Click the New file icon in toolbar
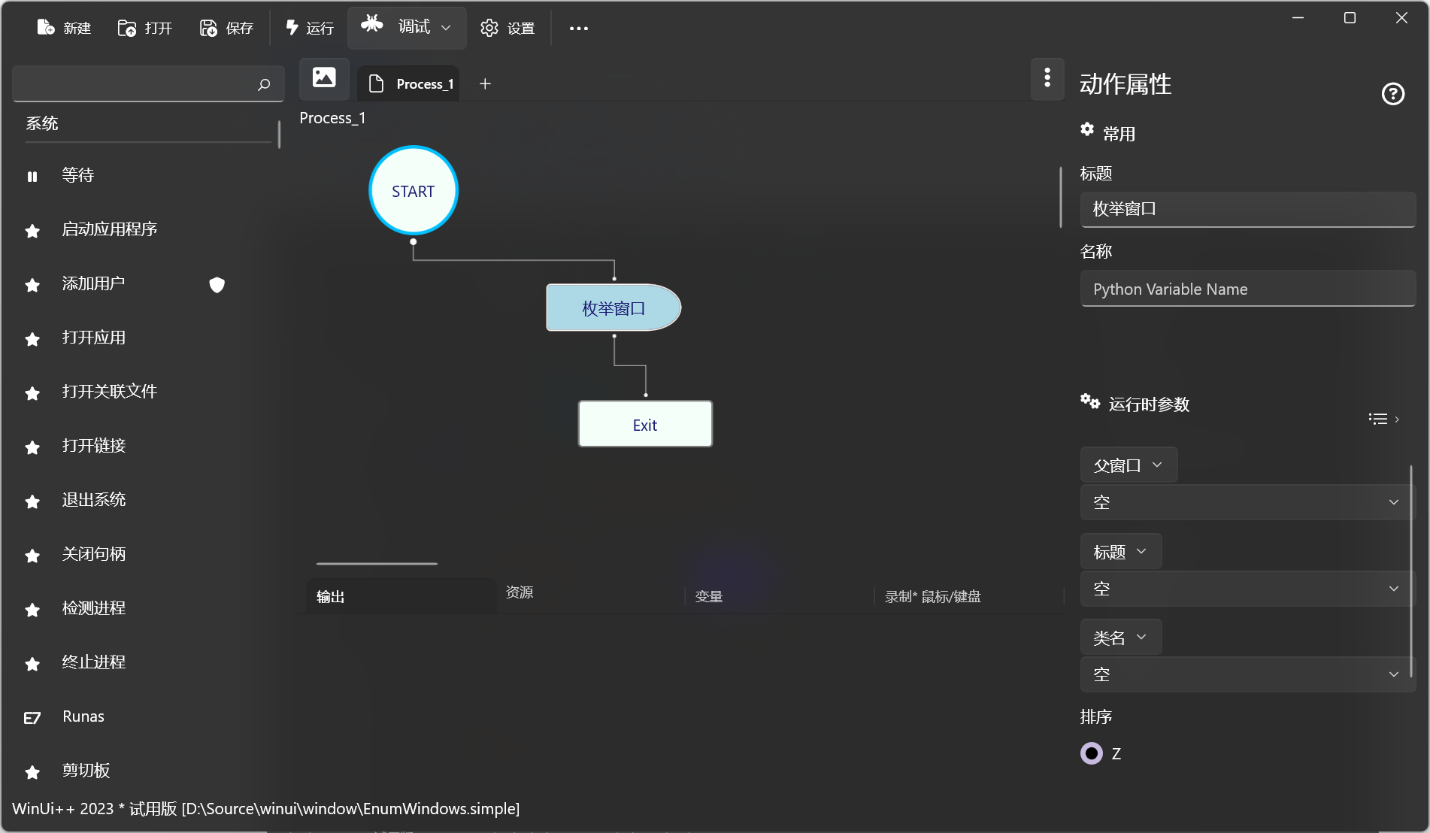Viewport: 1430px width, 833px height. [x=46, y=28]
